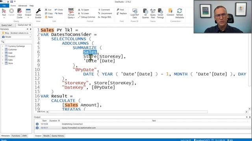
Task: Open the database dropdown Blog - Boolean values
Action: (x=16, y=33)
